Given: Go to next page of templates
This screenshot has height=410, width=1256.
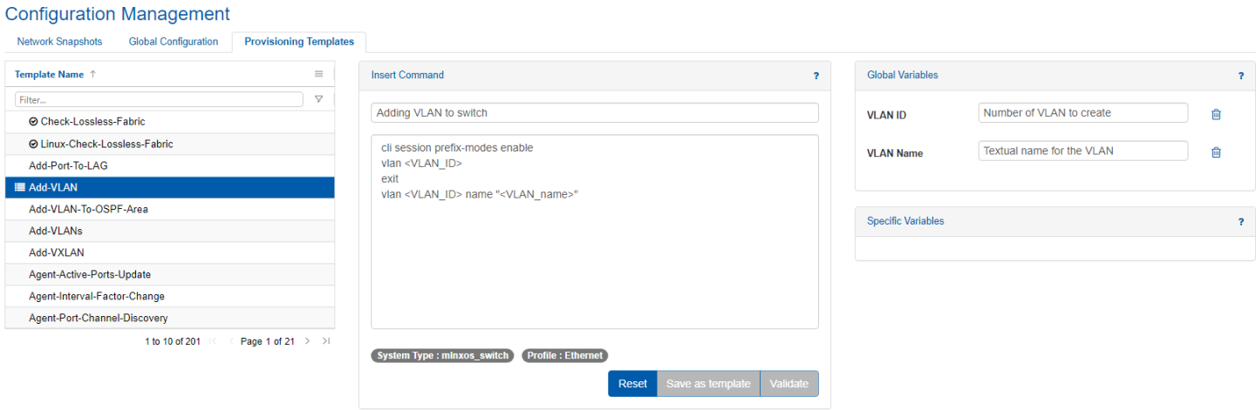Looking at the screenshot, I should [307, 341].
